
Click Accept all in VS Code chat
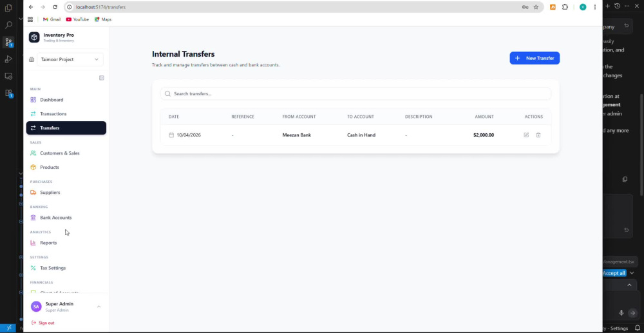(614, 273)
